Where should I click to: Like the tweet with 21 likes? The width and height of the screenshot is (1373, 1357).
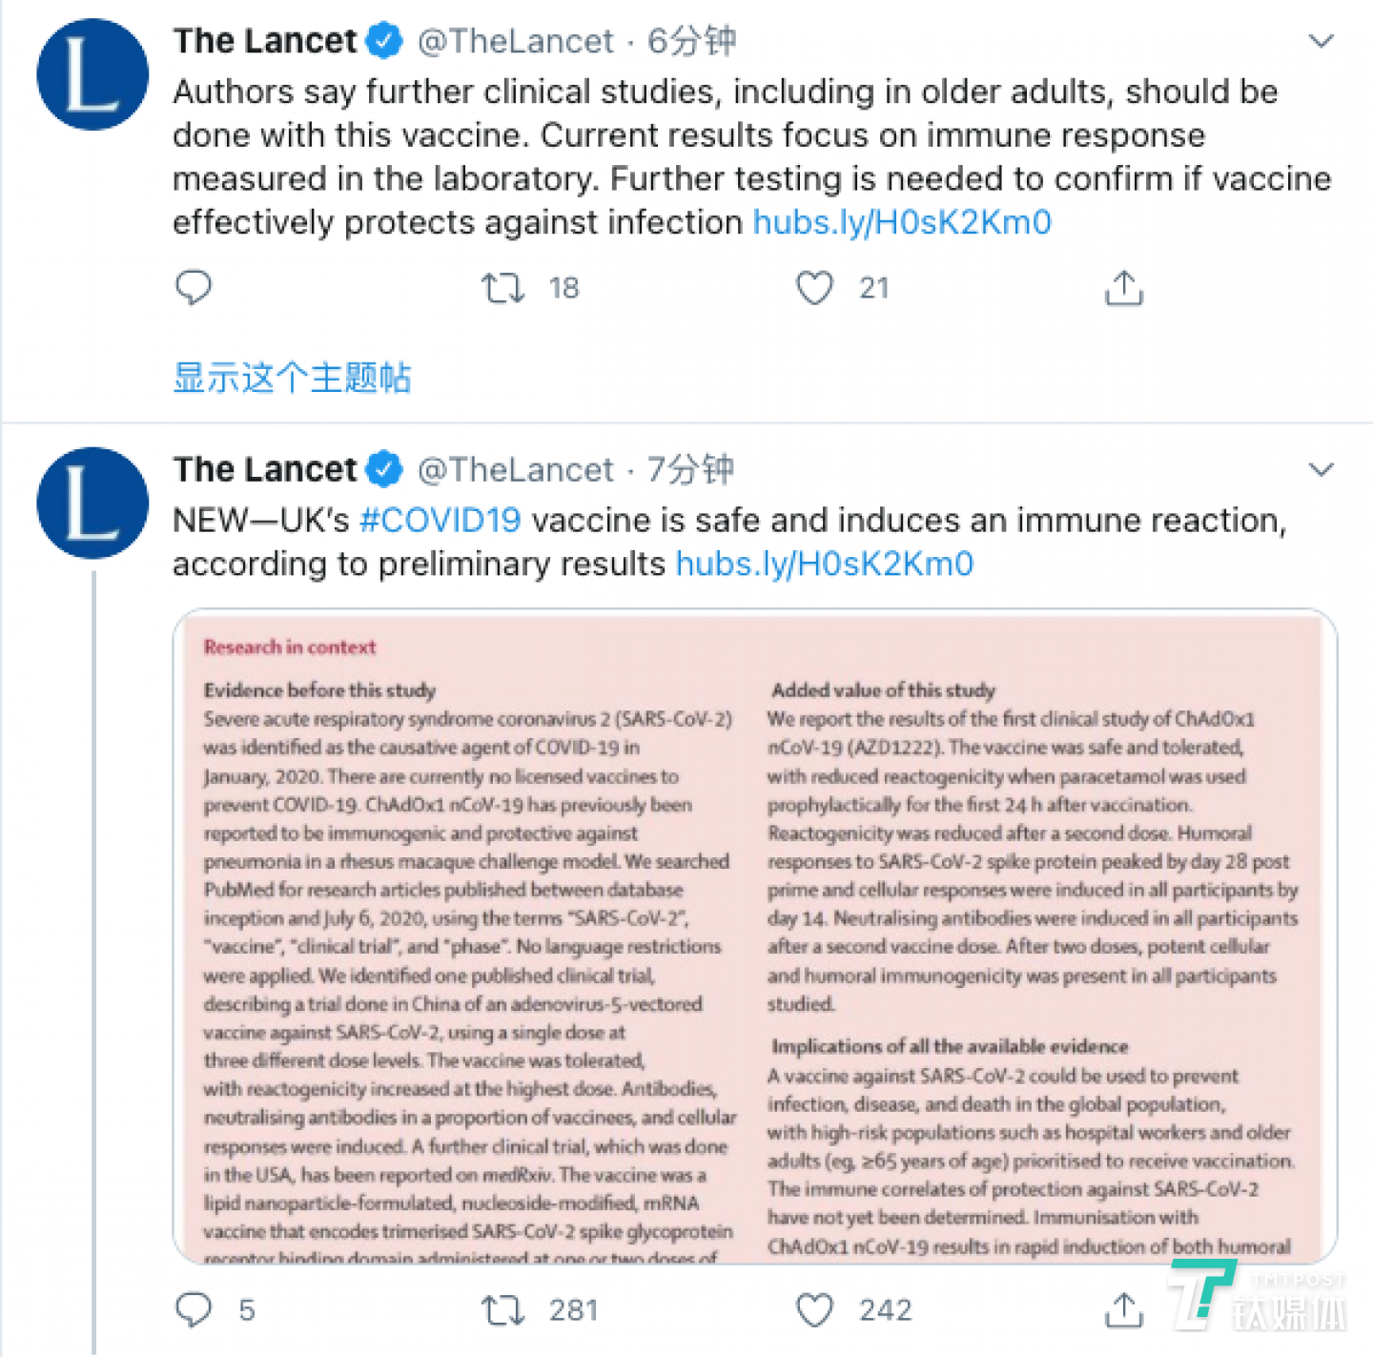point(814,287)
